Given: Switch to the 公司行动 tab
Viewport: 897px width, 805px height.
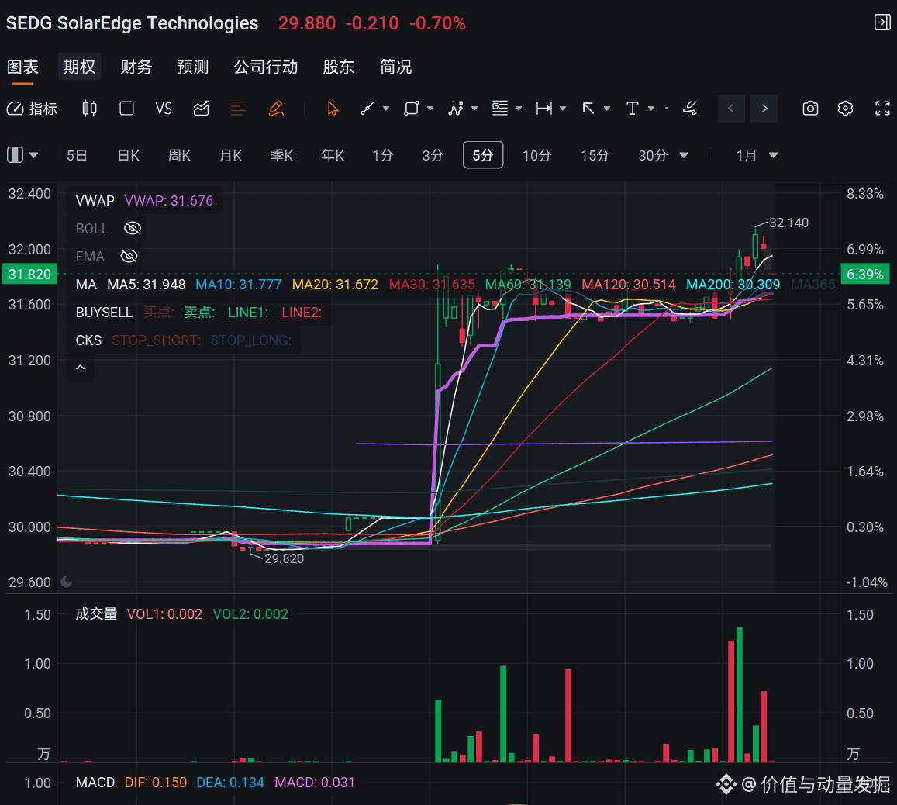Looking at the screenshot, I should (x=265, y=67).
